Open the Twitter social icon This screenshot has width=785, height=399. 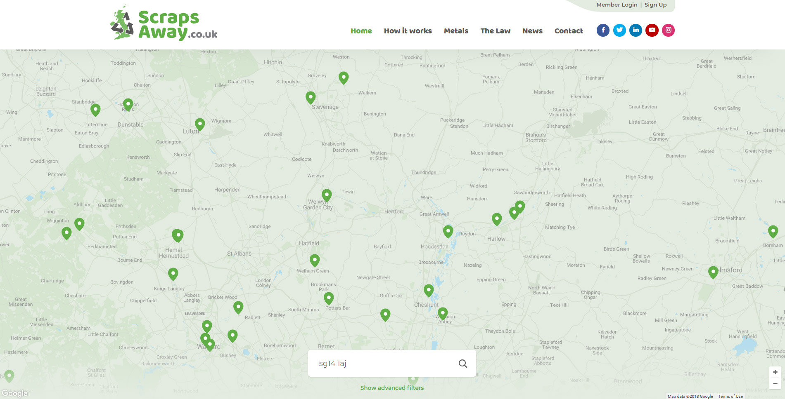(x=619, y=30)
